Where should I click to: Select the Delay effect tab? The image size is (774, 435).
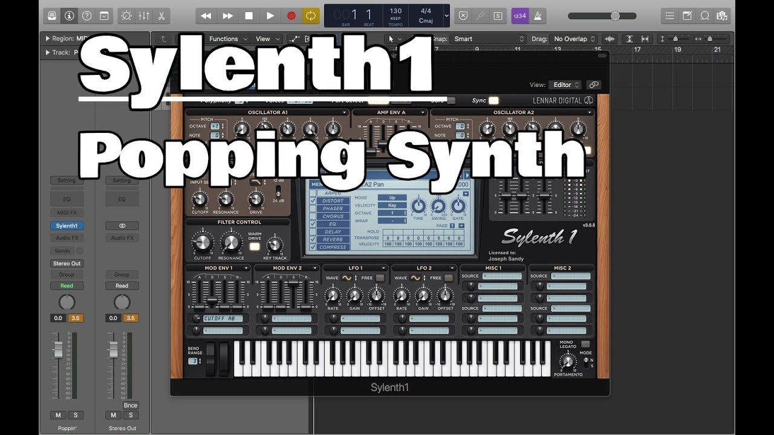(x=333, y=231)
